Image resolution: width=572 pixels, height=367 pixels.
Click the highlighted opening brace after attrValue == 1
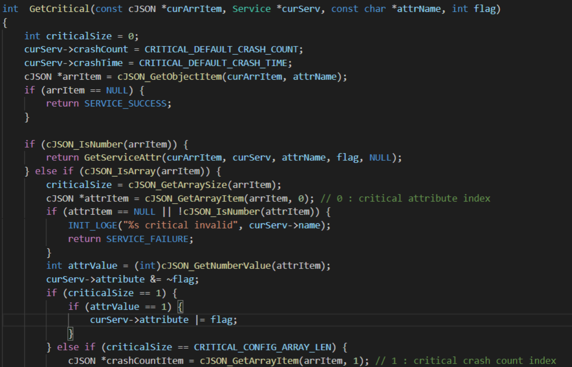180,307
